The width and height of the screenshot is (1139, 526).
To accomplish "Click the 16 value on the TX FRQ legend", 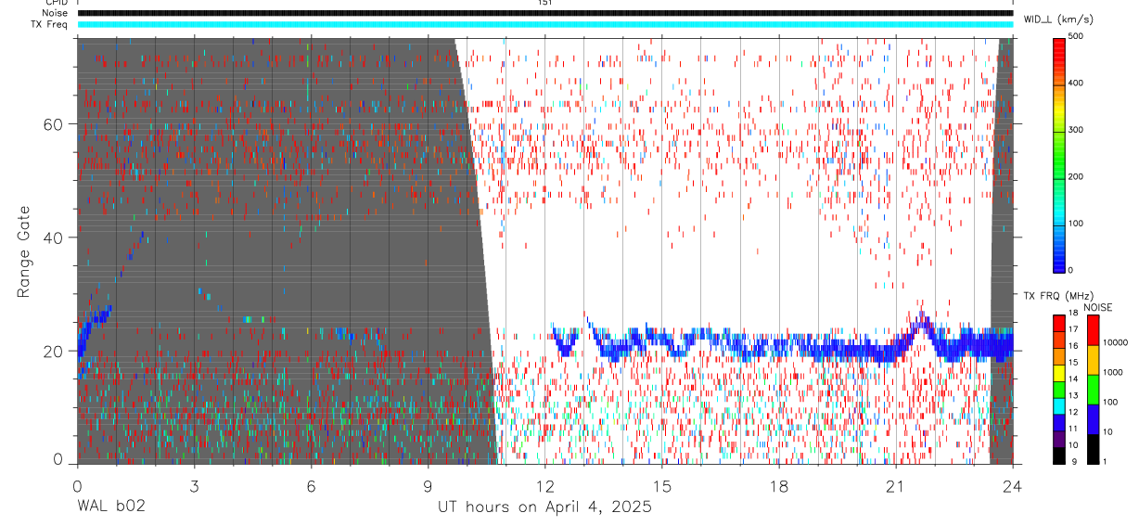I will 1073,346.
